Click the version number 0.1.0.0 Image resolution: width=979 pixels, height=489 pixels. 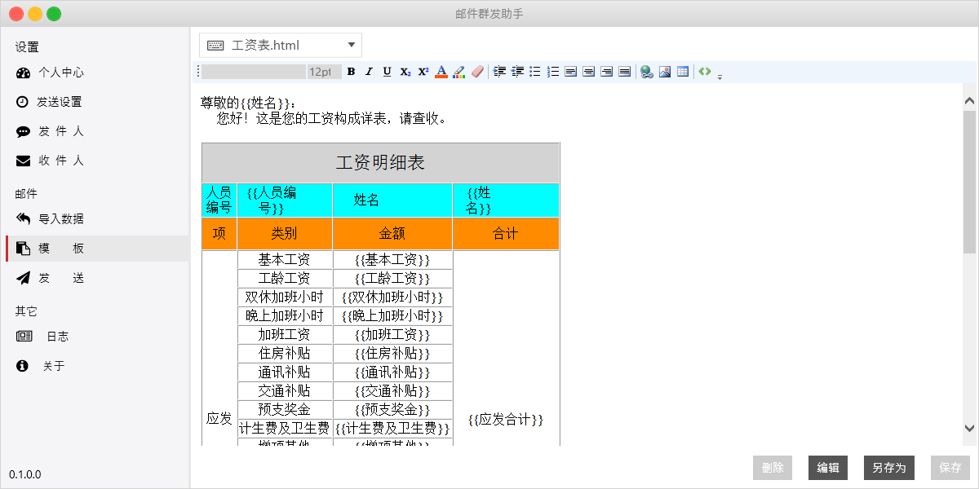25,474
